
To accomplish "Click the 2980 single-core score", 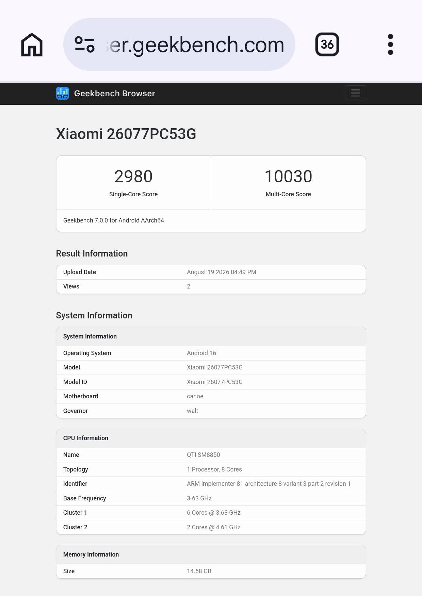I will 133,177.
